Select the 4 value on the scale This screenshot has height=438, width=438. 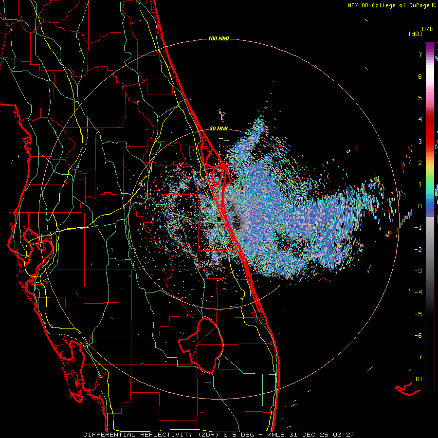(x=420, y=120)
